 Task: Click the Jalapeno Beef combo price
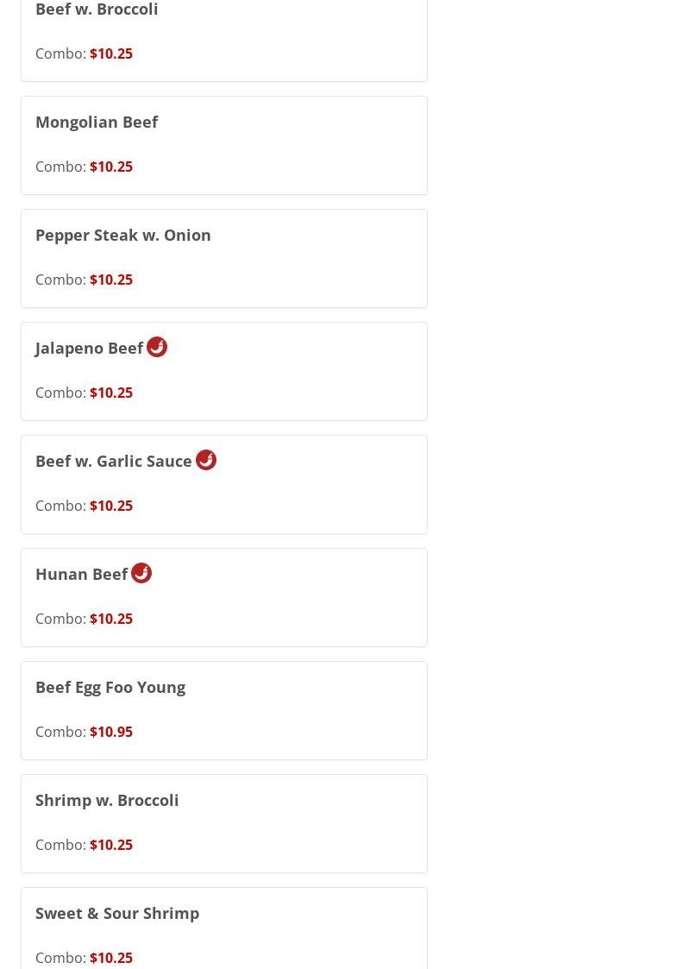pos(111,393)
